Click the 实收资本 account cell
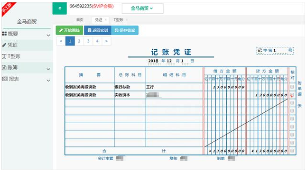 (130, 95)
